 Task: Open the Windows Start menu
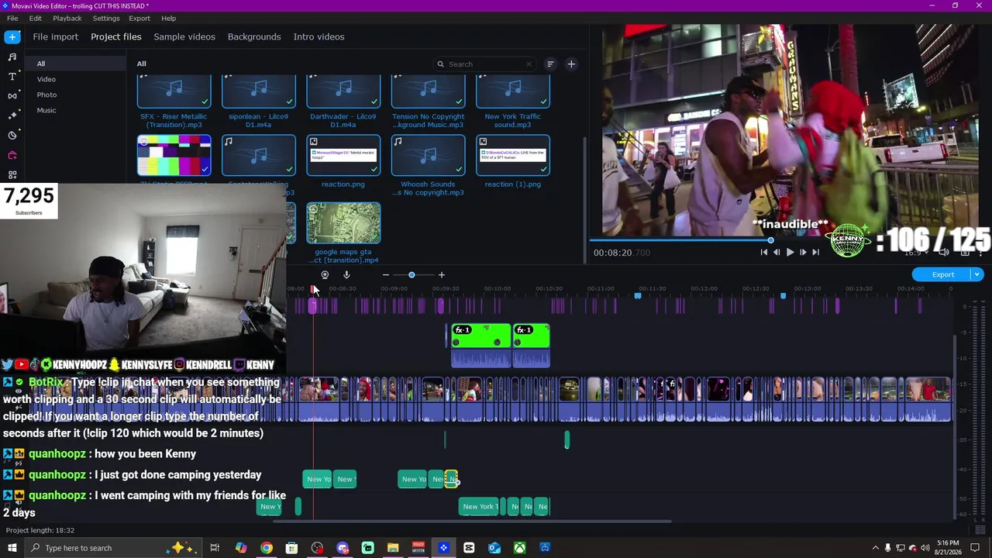pos(12,548)
